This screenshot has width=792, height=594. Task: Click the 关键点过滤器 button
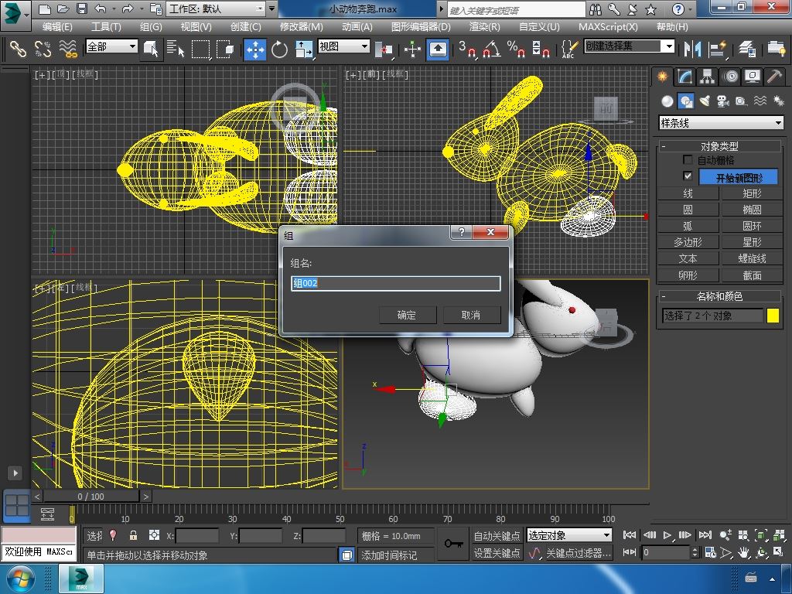(x=579, y=554)
